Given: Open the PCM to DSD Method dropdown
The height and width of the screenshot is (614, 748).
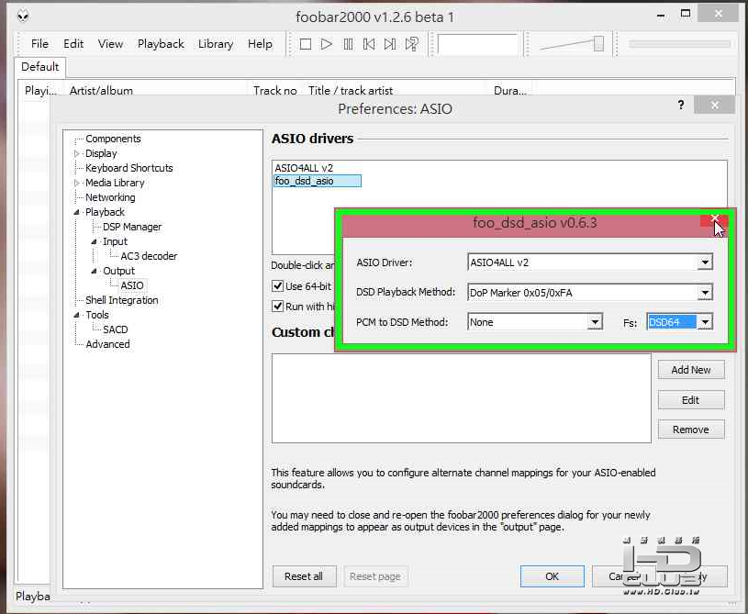Looking at the screenshot, I should (595, 322).
